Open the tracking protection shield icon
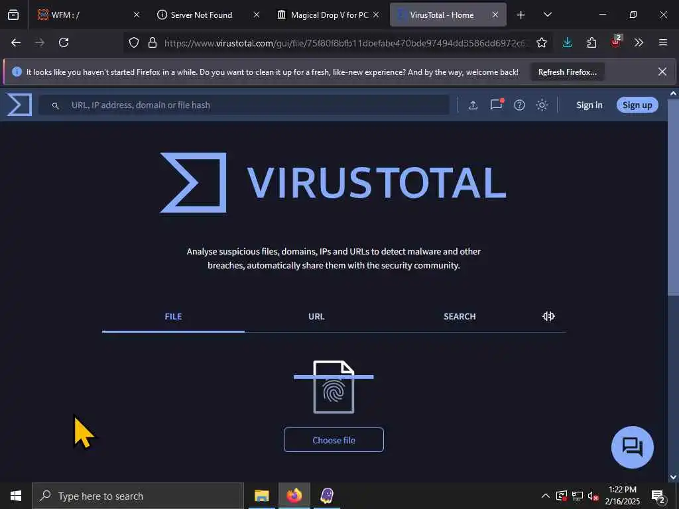 134,42
